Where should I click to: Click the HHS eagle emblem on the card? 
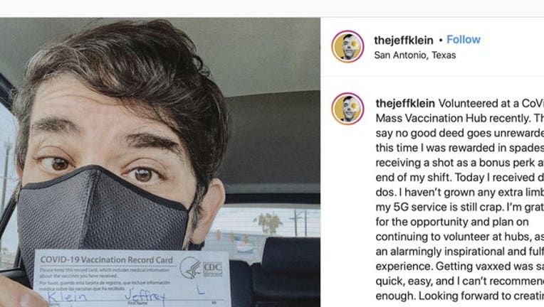click(190, 267)
